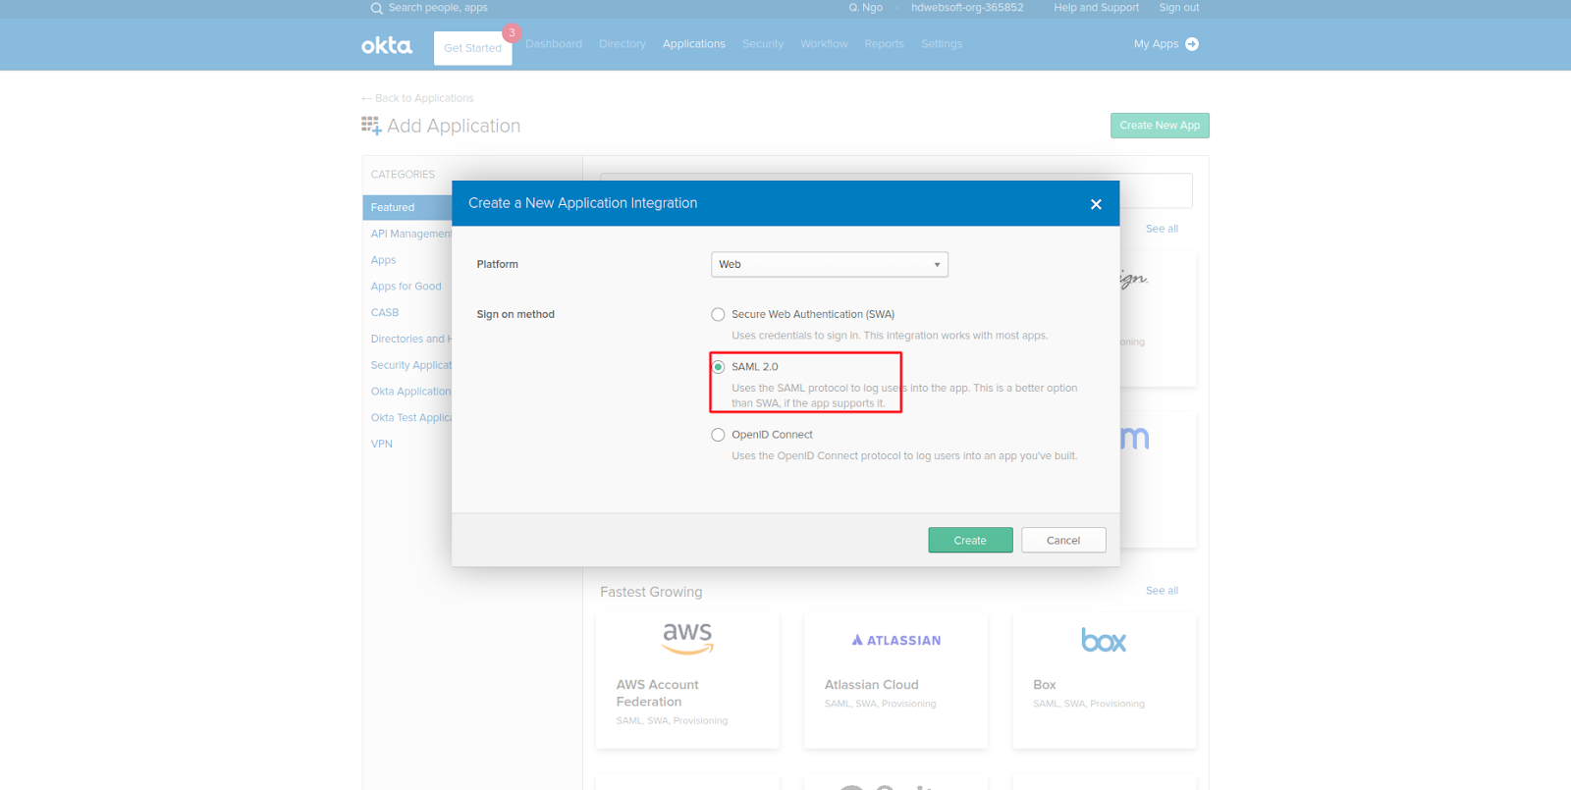This screenshot has width=1571, height=790.
Task: Click See all next to Fastest Growing
Action: 1162,591
